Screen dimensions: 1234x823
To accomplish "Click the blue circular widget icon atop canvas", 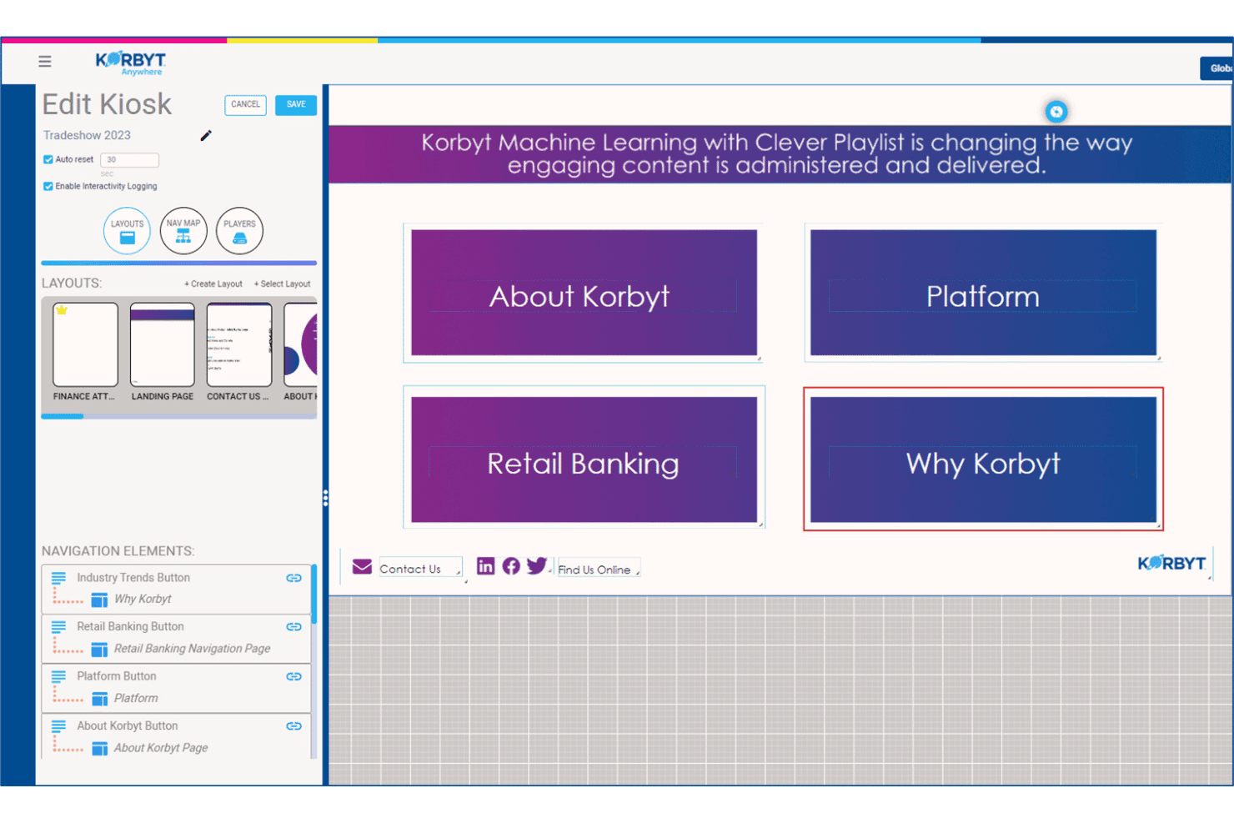I will (x=1056, y=111).
